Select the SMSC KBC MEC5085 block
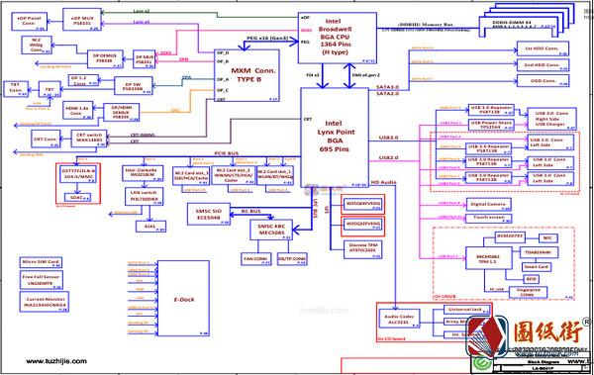 click(271, 230)
